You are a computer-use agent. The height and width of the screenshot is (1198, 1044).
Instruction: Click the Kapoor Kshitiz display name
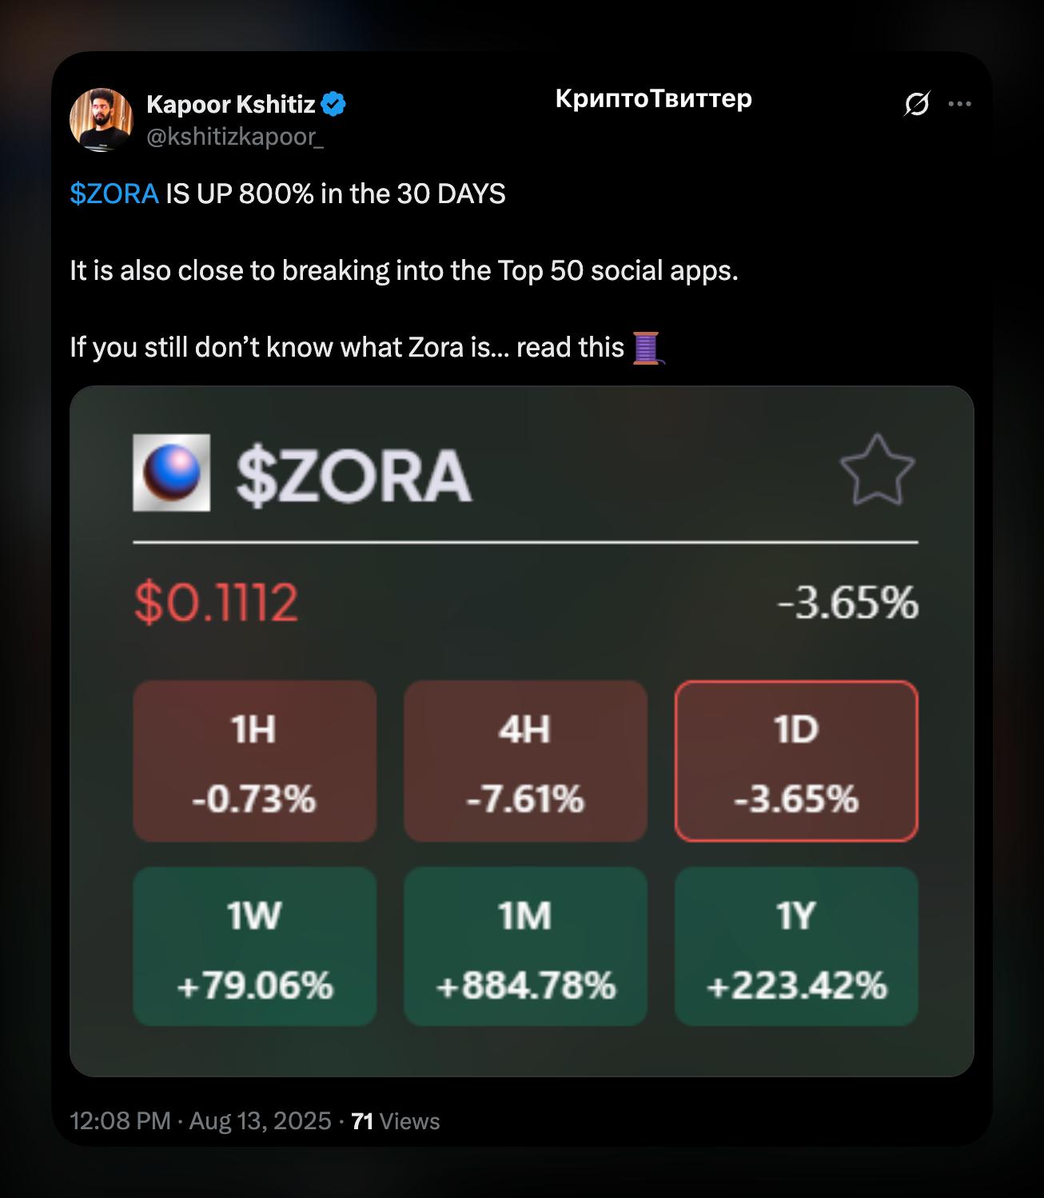(231, 104)
